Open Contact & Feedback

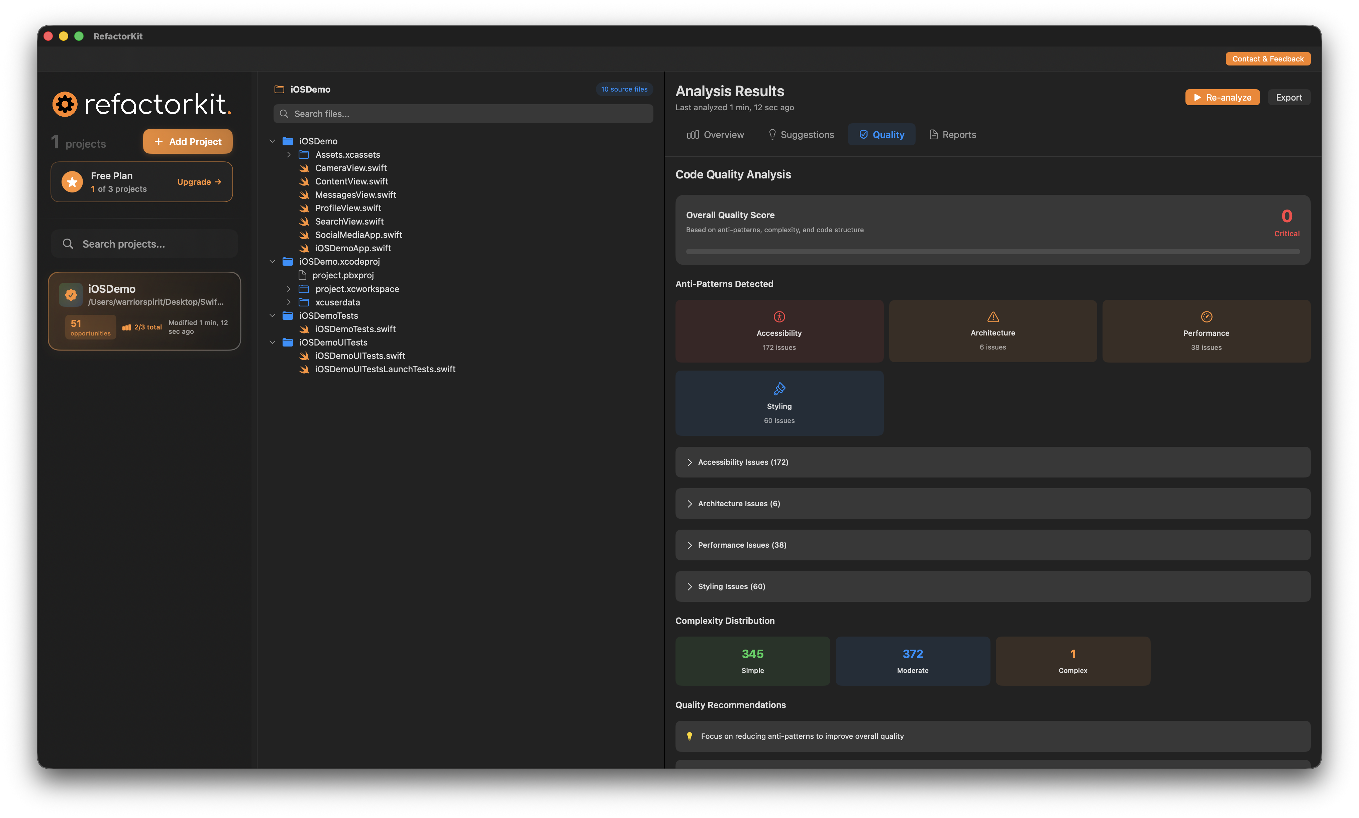pyautogui.click(x=1268, y=59)
